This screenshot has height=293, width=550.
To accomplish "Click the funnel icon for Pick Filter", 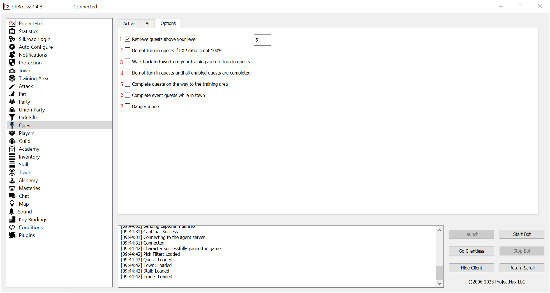I will 12,117.
